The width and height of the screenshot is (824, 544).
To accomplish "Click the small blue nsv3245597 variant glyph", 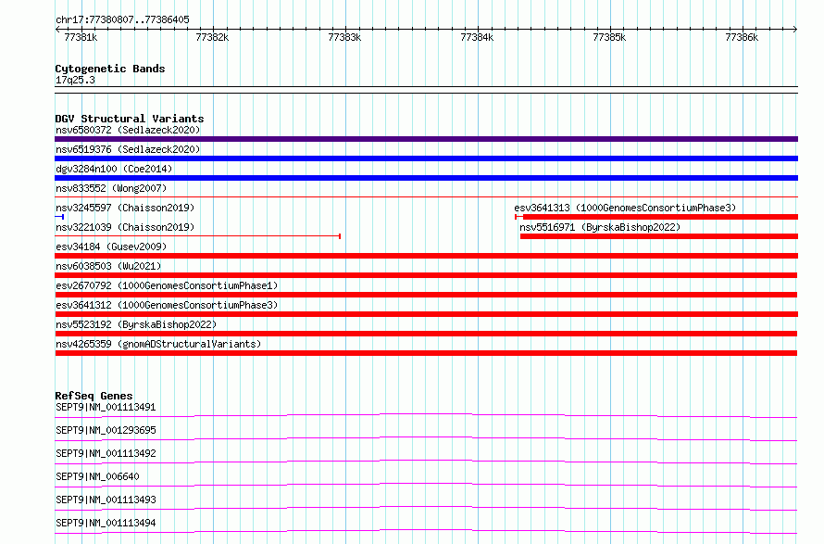I will click(x=59, y=217).
